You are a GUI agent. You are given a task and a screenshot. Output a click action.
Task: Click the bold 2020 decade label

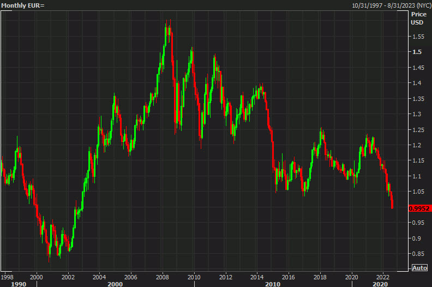pyautogui.click(x=380, y=284)
